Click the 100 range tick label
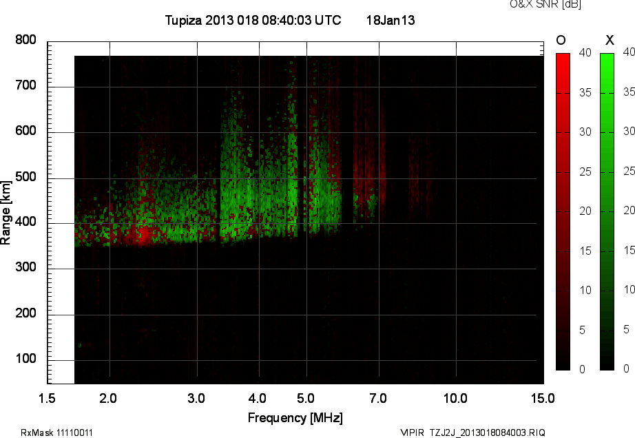Viewport: 635px width, 438px height. (x=25, y=359)
